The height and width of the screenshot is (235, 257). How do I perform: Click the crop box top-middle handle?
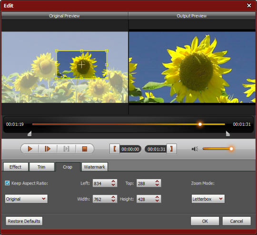[82, 51]
